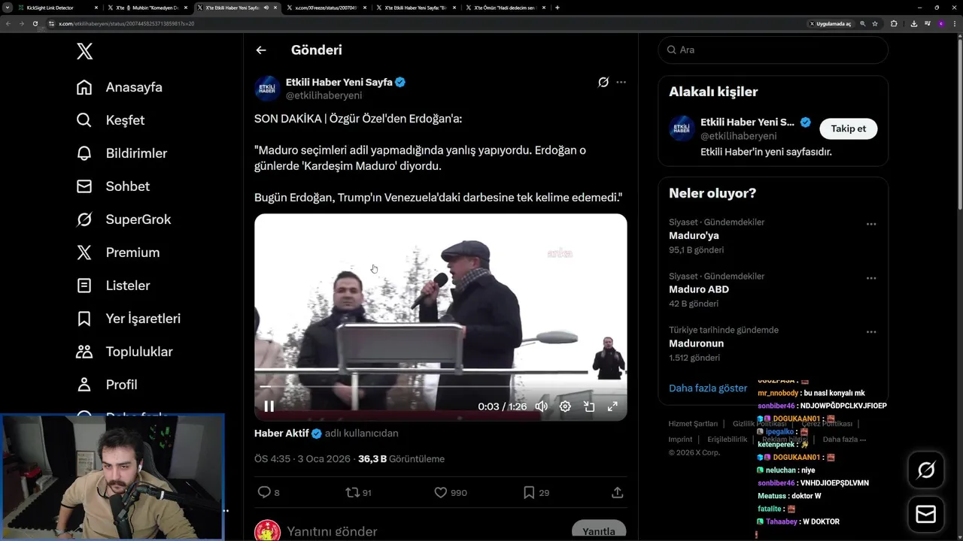Open the post's three-dot more menu

click(621, 82)
